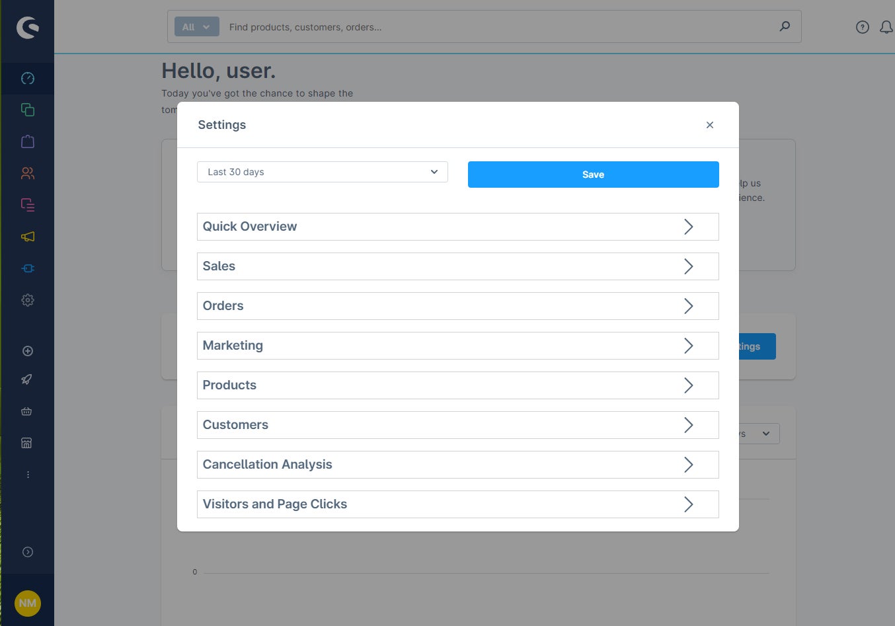
Task: Click the Hello, user. heading
Action: click(x=218, y=71)
